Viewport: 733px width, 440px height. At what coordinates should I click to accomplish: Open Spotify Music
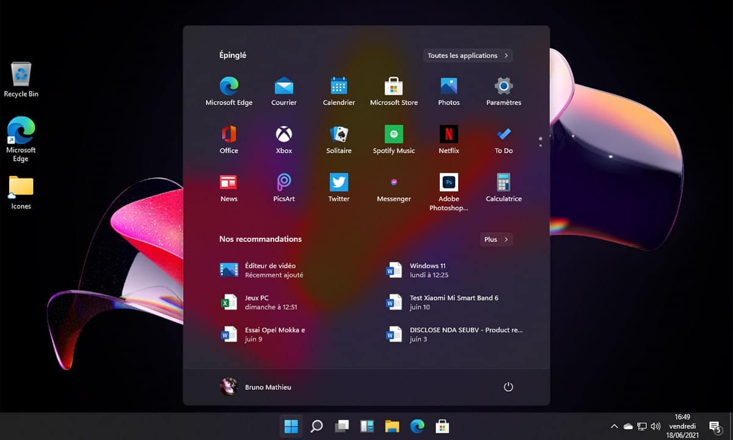coord(394,140)
